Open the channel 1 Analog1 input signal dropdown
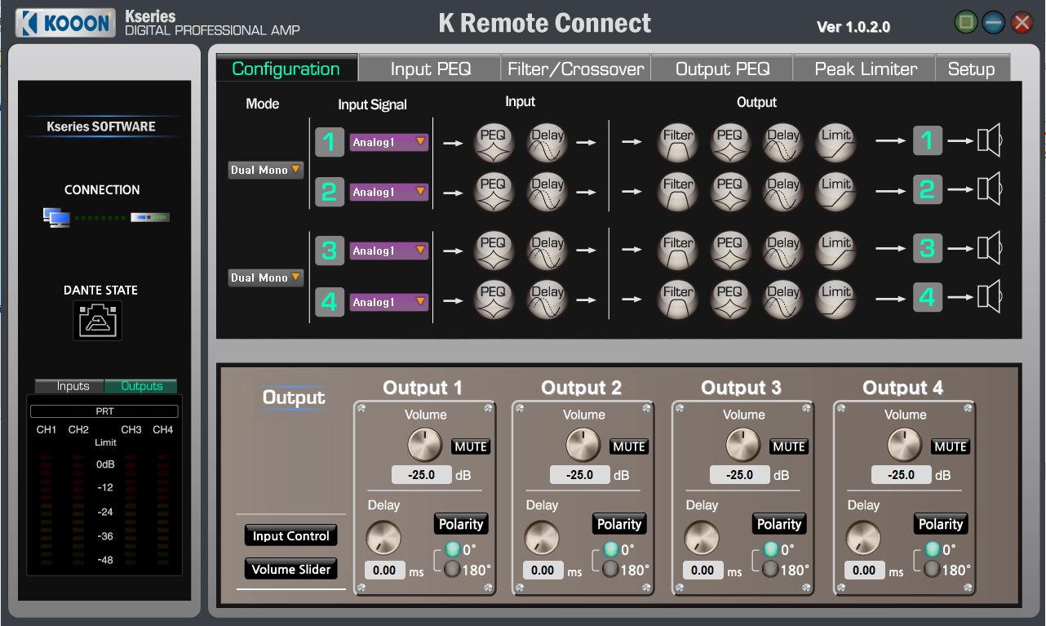This screenshot has width=1046, height=626. click(x=389, y=142)
